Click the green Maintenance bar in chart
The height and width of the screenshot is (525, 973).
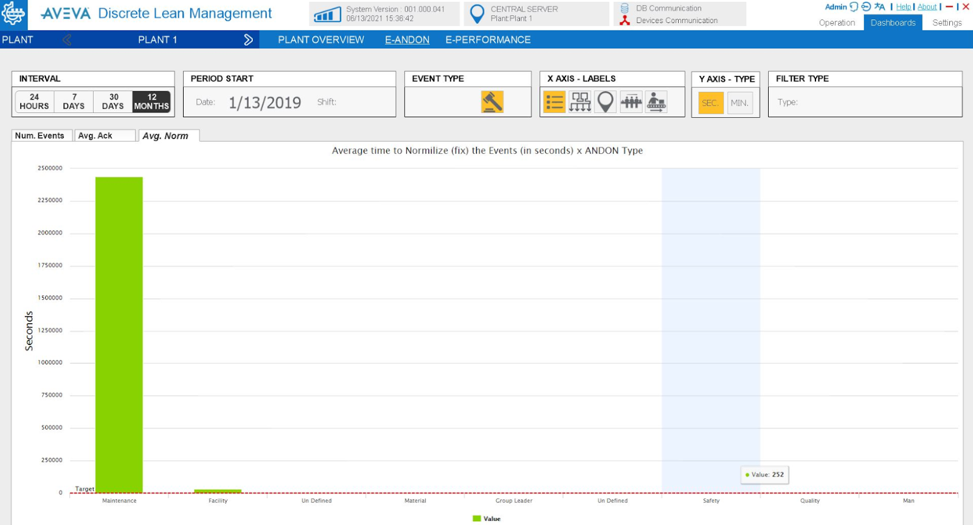119,334
